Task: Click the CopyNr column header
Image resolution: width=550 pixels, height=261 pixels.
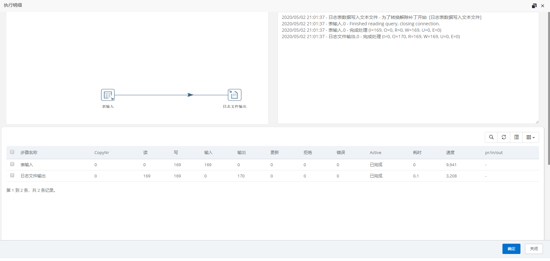Action: tap(102, 152)
